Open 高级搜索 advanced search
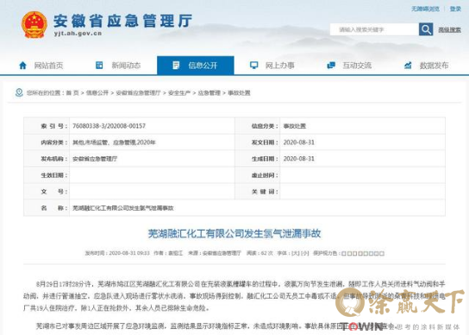The image size is (469, 335). [x=449, y=29]
